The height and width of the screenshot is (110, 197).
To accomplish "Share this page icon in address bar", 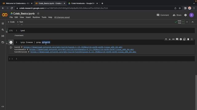I will coord(175,8).
